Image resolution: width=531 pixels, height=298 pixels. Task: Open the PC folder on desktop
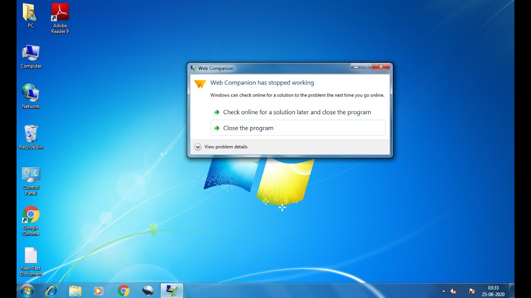pos(30,16)
